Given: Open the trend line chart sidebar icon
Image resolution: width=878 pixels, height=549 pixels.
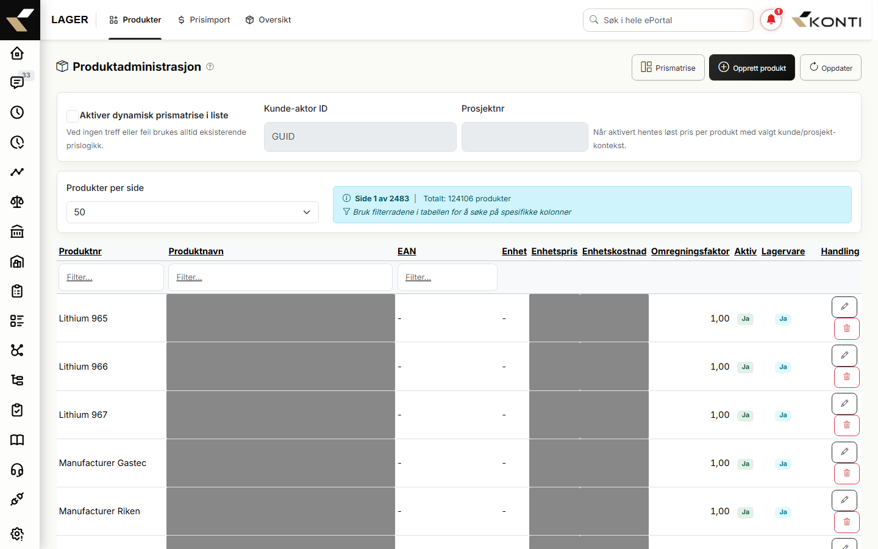Looking at the screenshot, I should 17,172.
